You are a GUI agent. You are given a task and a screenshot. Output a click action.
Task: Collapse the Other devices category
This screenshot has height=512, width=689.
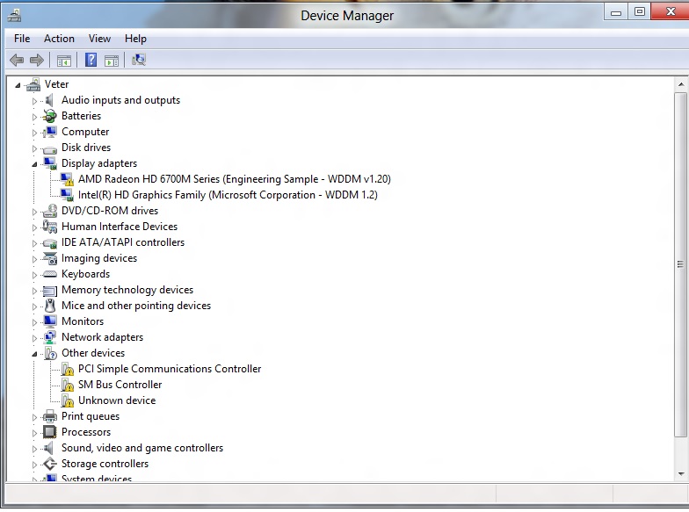[34, 354]
